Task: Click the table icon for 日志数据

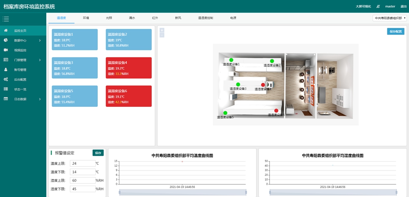Action: point(6,99)
